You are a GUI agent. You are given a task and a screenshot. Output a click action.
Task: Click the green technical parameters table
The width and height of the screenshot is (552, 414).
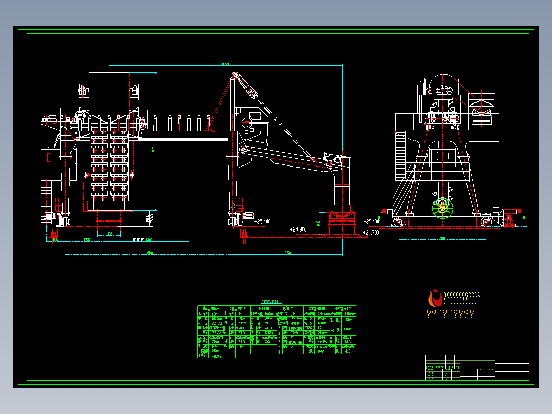(x=277, y=332)
